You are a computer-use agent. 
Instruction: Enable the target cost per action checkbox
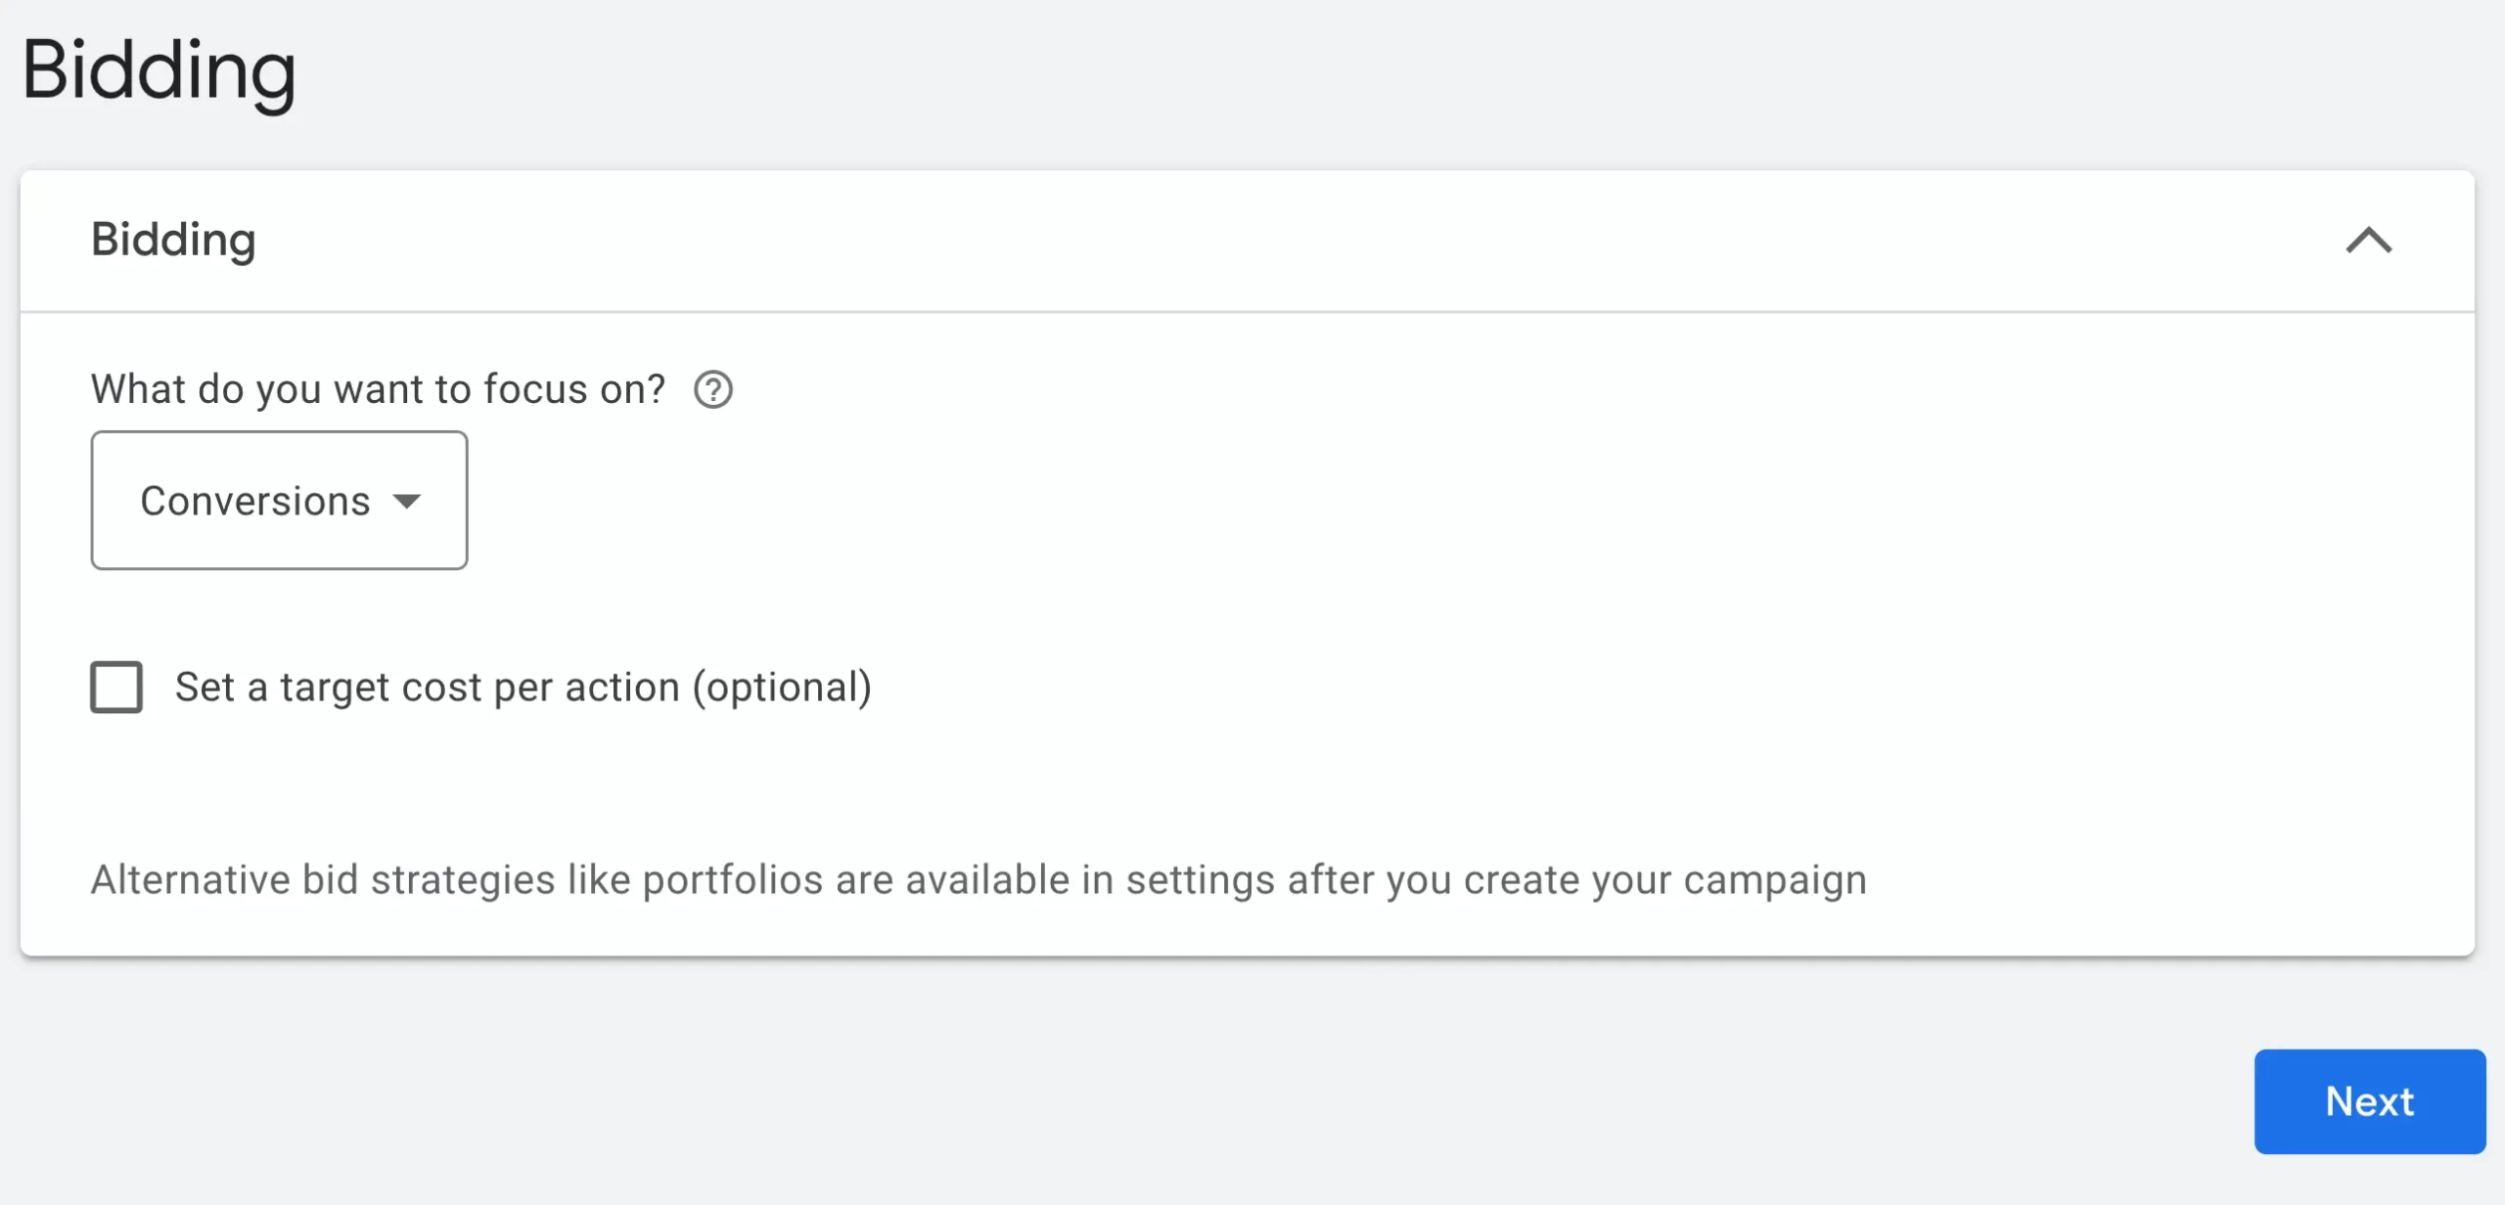click(116, 687)
